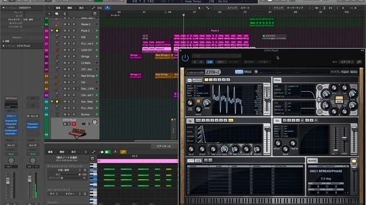This screenshot has height=205, width=366.
Task: Toggle red record button on Z3TA Plus2 track
Action: click(x=74, y=124)
